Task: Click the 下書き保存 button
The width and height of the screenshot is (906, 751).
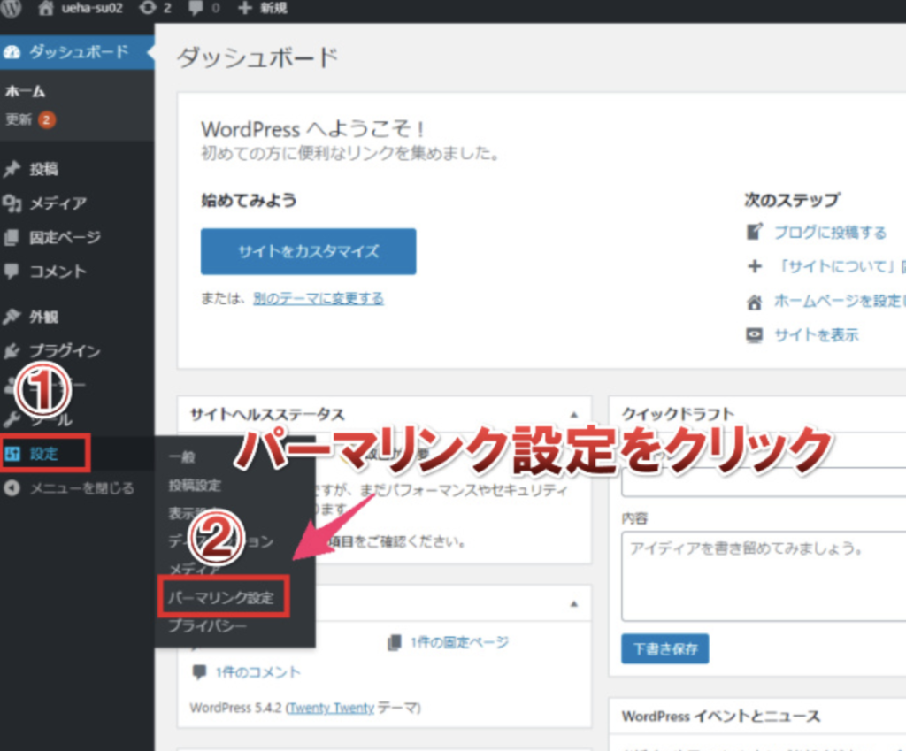Action: tap(665, 648)
